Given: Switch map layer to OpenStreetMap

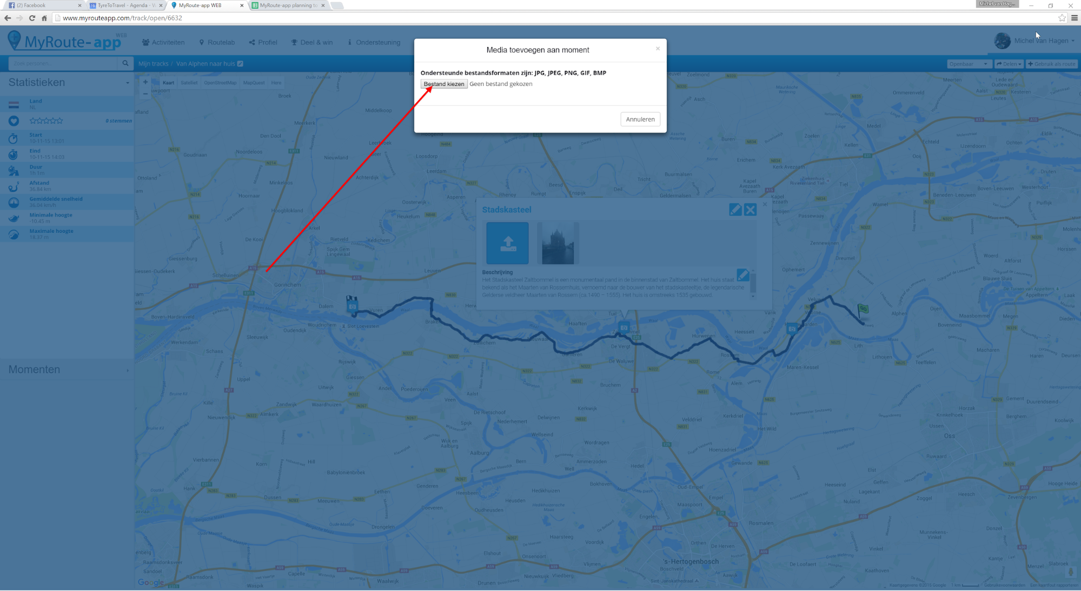Looking at the screenshot, I should [220, 83].
